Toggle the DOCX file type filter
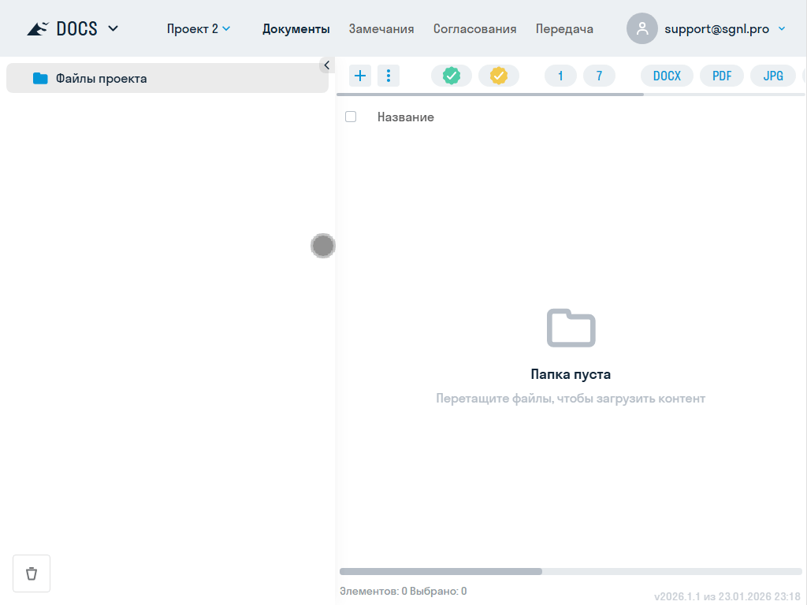807x605 pixels. [x=667, y=76]
